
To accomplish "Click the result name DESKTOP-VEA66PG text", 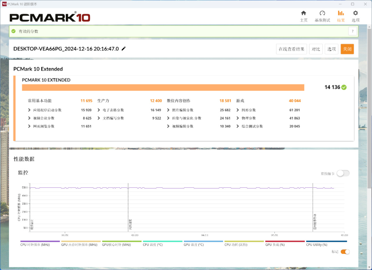I will pyautogui.click(x=66, y=49).
